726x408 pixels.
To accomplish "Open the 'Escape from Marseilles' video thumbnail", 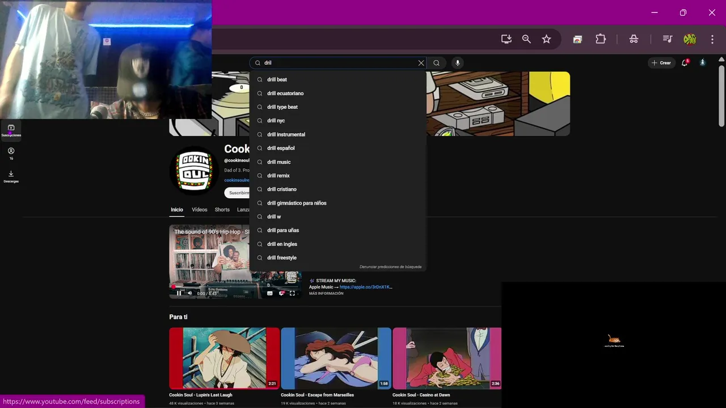I will 336,358.
